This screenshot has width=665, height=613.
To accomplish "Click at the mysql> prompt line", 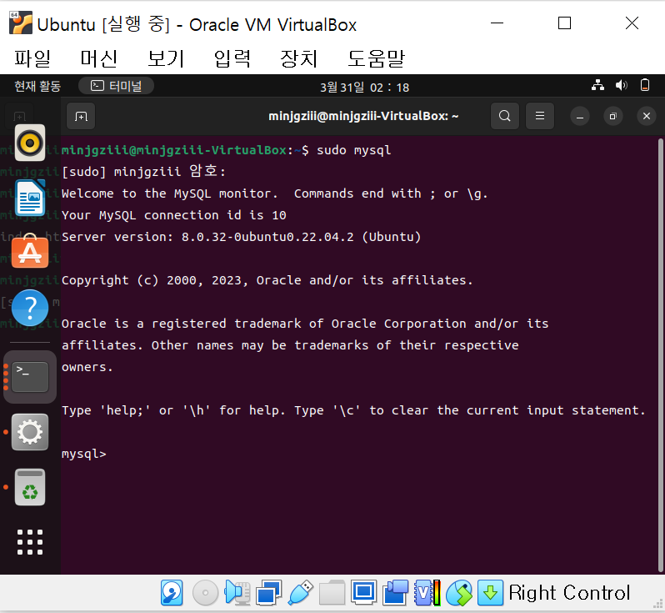I will pyautogui.click(x=84, y=454).
